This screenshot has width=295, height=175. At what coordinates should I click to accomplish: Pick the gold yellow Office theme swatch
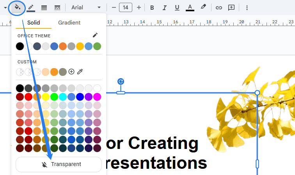click(x=80, y=46)
